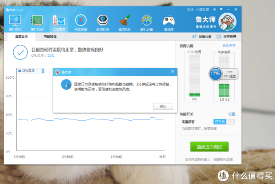Open the 论坛 forum link
The height and width of the screenshot is (184, 275).
pos(190,10)
